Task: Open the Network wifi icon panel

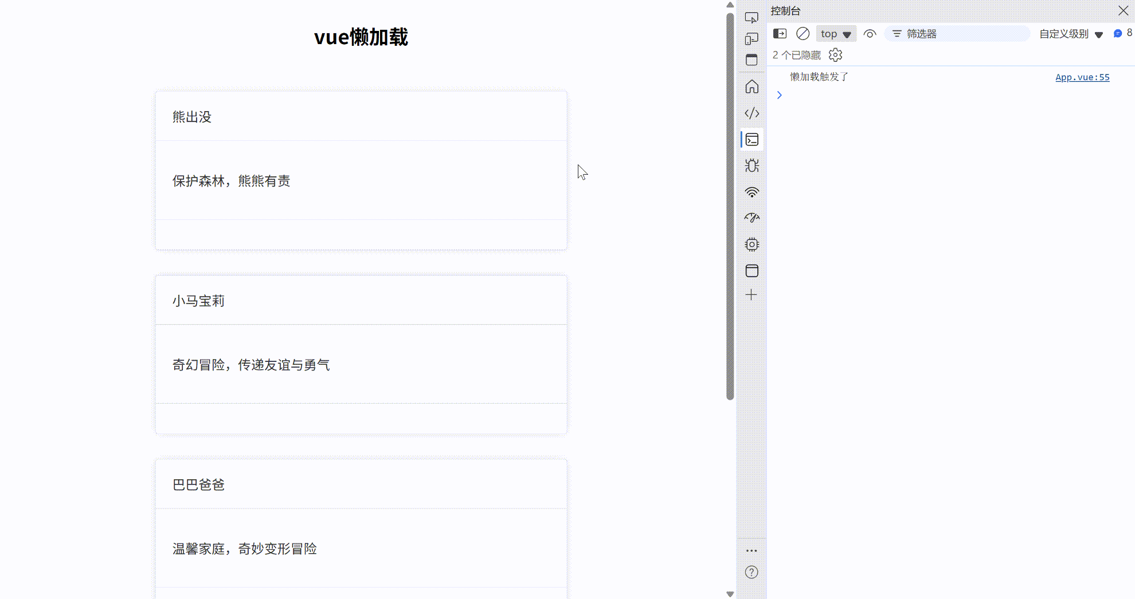Action: click(752, 192)
